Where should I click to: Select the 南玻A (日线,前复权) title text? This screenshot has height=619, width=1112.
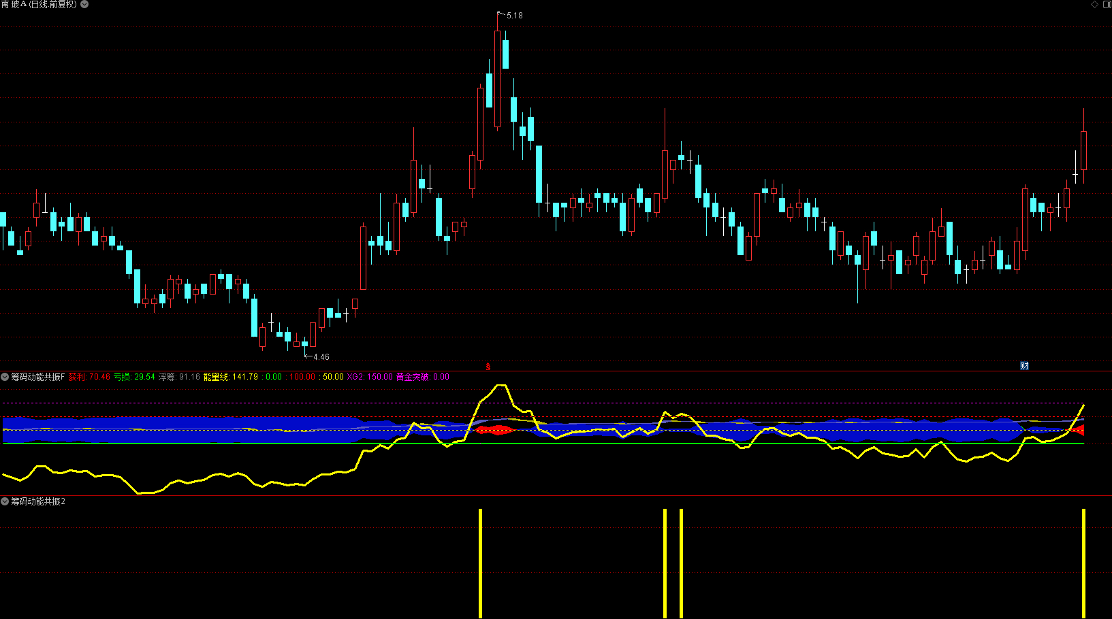(39, 5)
